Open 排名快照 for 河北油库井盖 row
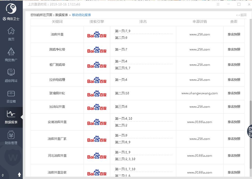The width and height of the screenshot is (252, 179). pos(234,156)
